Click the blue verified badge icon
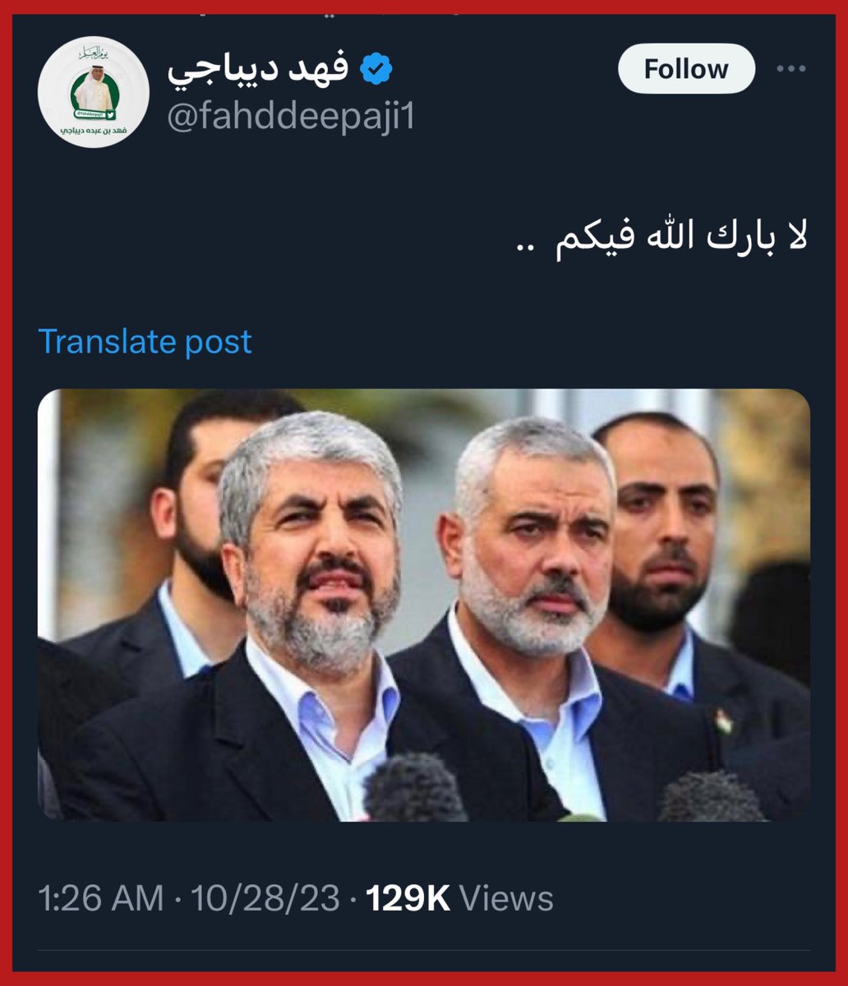This screenshot has height=986, width=848. 376,70
